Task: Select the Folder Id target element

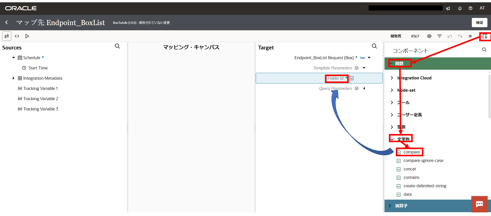Action: point(319,78)
